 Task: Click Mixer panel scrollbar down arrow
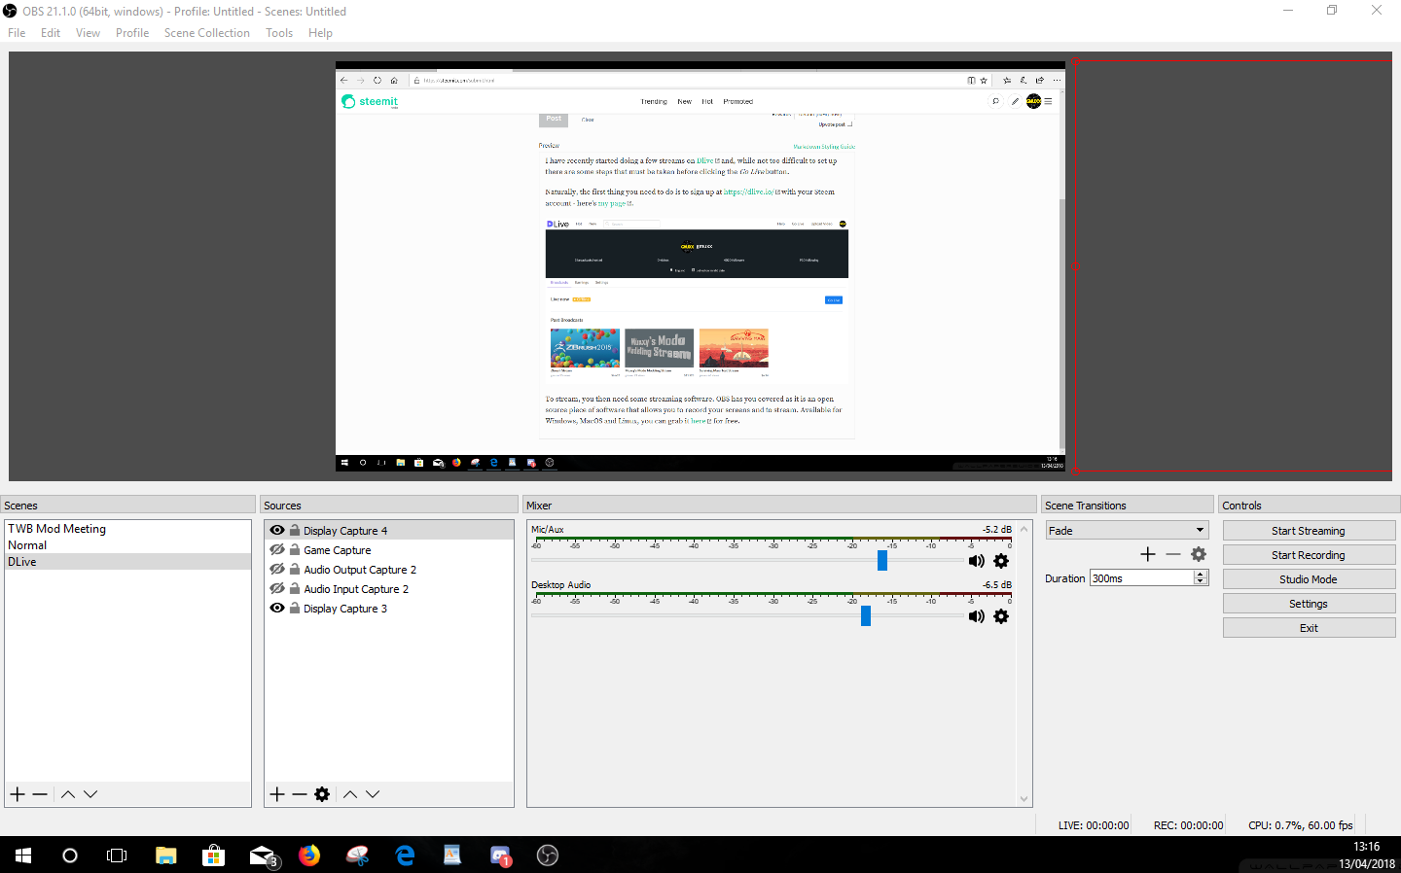coord(1024,799)
